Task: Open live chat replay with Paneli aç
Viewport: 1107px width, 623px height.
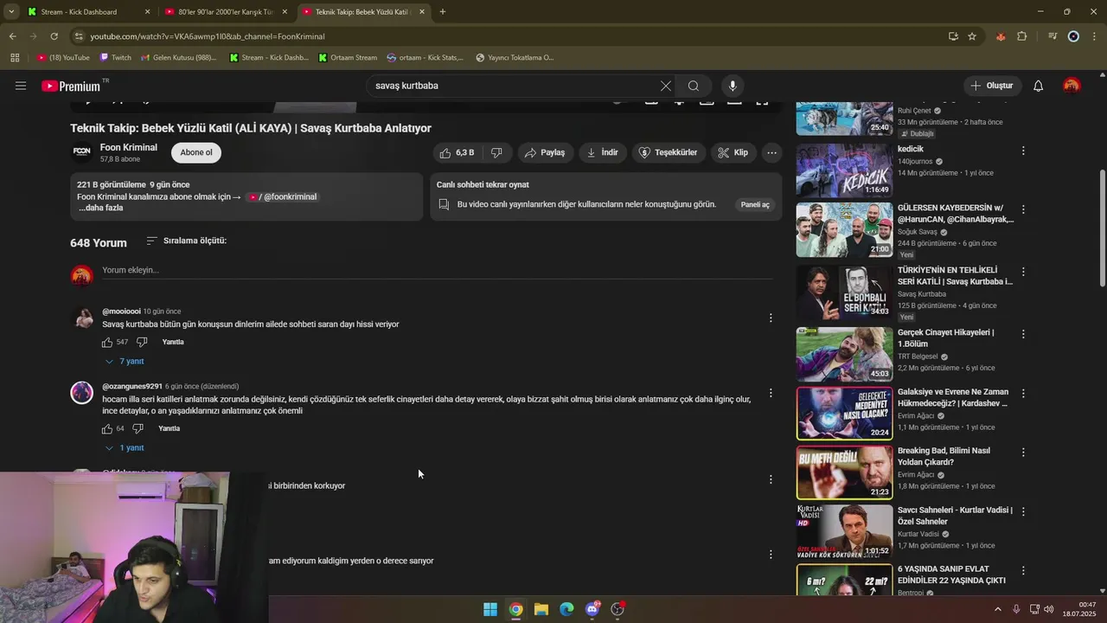Action: point(755,205)
